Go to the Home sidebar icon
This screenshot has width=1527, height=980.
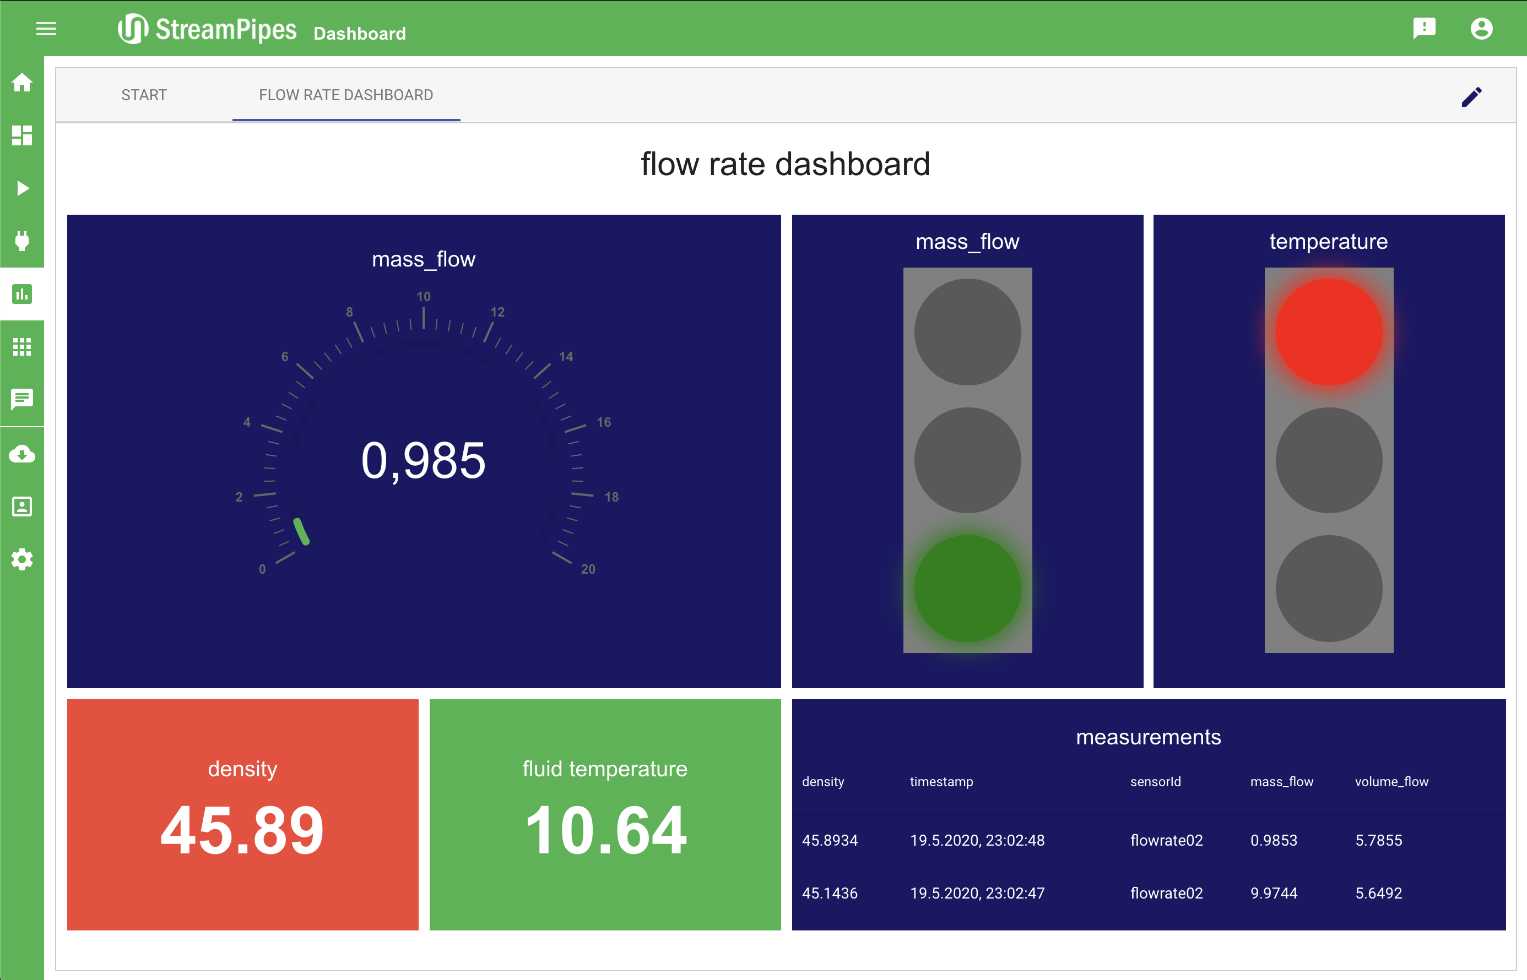click(x=22, y=83)
